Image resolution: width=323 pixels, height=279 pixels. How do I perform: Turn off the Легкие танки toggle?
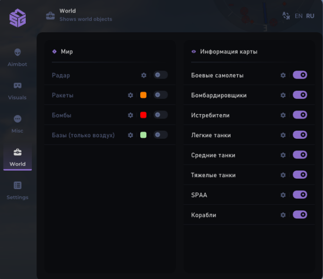(300, 135)
